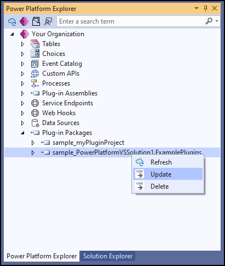Expand the Tables node
Image resolution: width=225 pixels, height=266 pixels.
[22, 44]
